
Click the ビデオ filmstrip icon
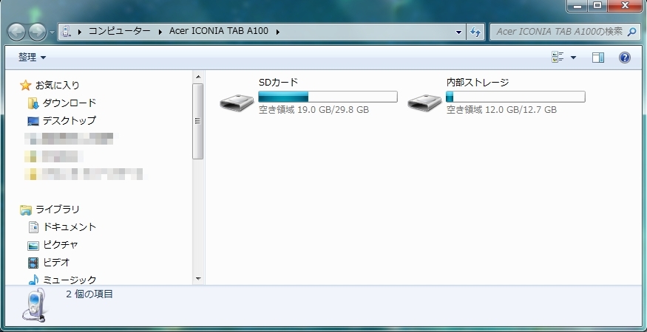point(33,263)
